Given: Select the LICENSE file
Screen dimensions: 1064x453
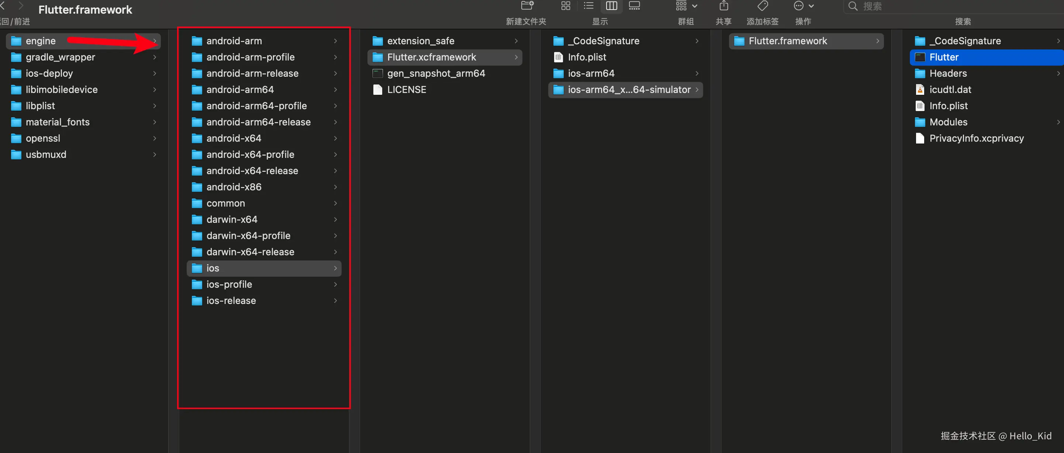Looking at the screenshot, I should [x=407, y=90].
